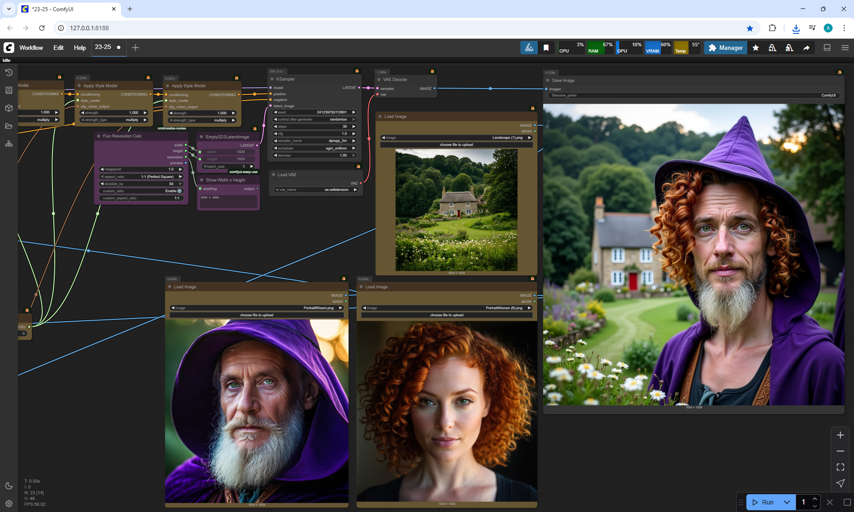Image resolution: width=854 pixels, height=512 pixels.
Task: Open the queue history sidebar icon
Action: coord(8,73)
